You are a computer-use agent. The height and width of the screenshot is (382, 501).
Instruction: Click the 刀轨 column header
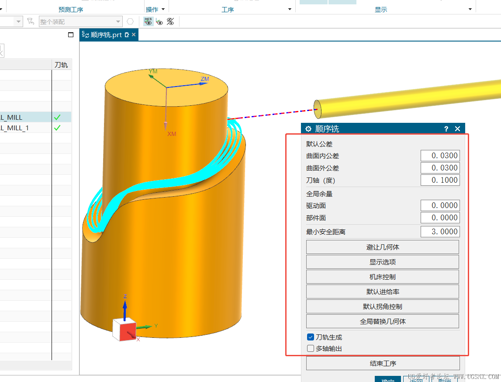point(61,65)
